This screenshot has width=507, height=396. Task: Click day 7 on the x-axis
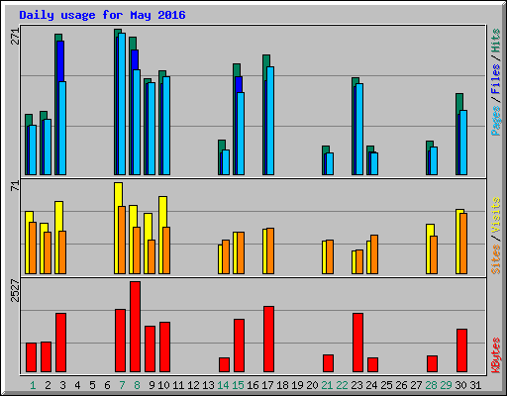(122, 385)
